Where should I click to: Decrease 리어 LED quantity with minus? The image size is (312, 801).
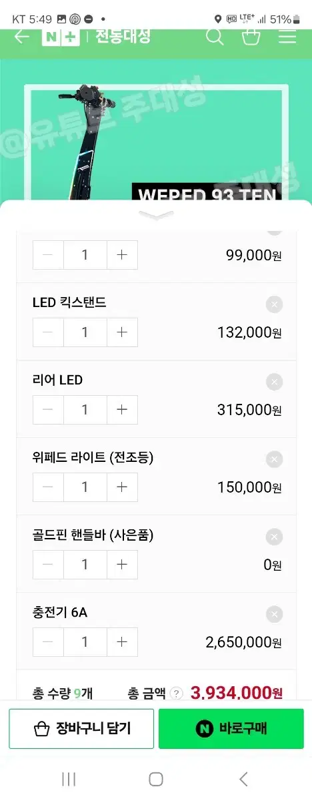48,410
